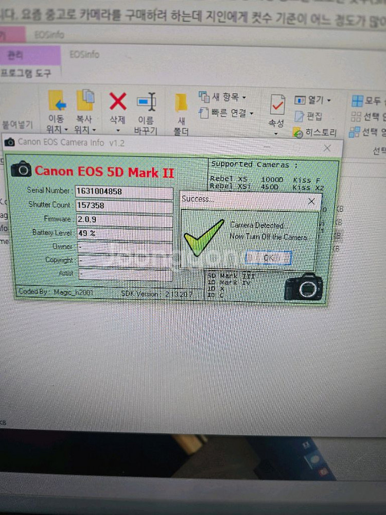The width and height of the screenshot is (386, 515).
Task: Create a new folder with 새 폴더 icon
Action: [x=181, y=102]
